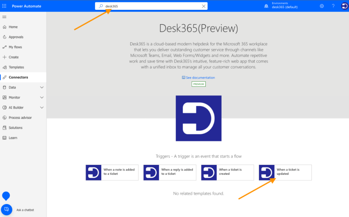Clear the desk365 search text
Image resolution: width=349 pixels, height=217 pixels.
tap(204, 6)
